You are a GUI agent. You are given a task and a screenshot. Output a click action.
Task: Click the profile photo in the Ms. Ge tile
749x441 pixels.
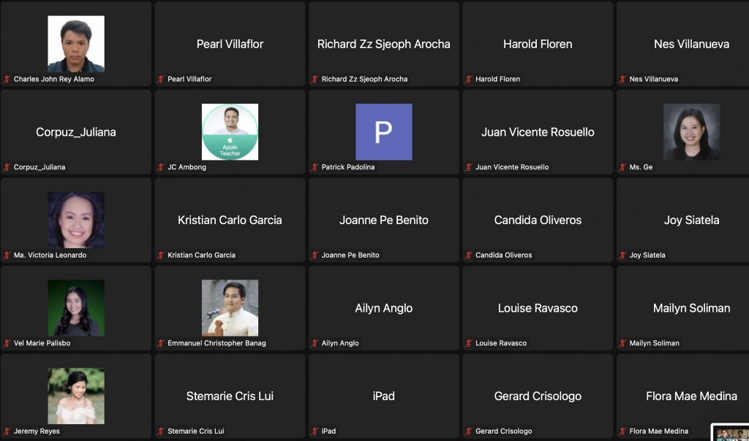pos(691,132)
